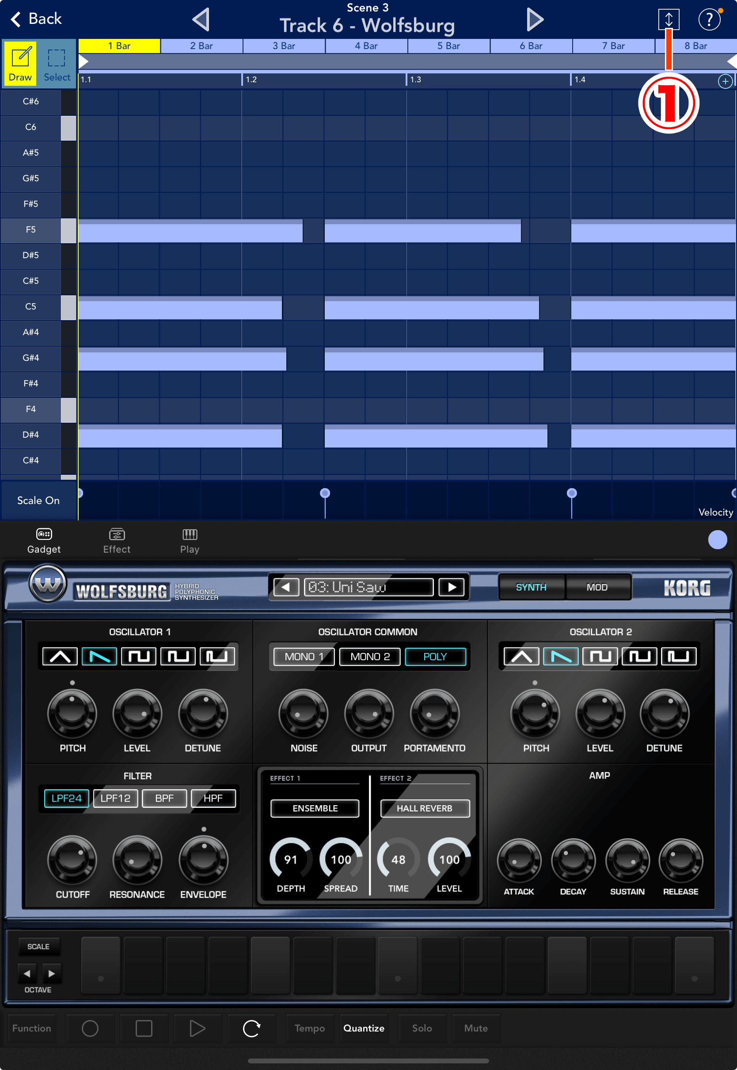737x1070 pixels.
Task: Open the Effect tab
Action: point(117,541)
